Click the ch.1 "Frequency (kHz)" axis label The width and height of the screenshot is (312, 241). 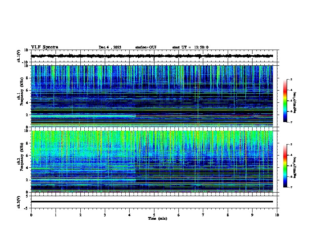22,91
